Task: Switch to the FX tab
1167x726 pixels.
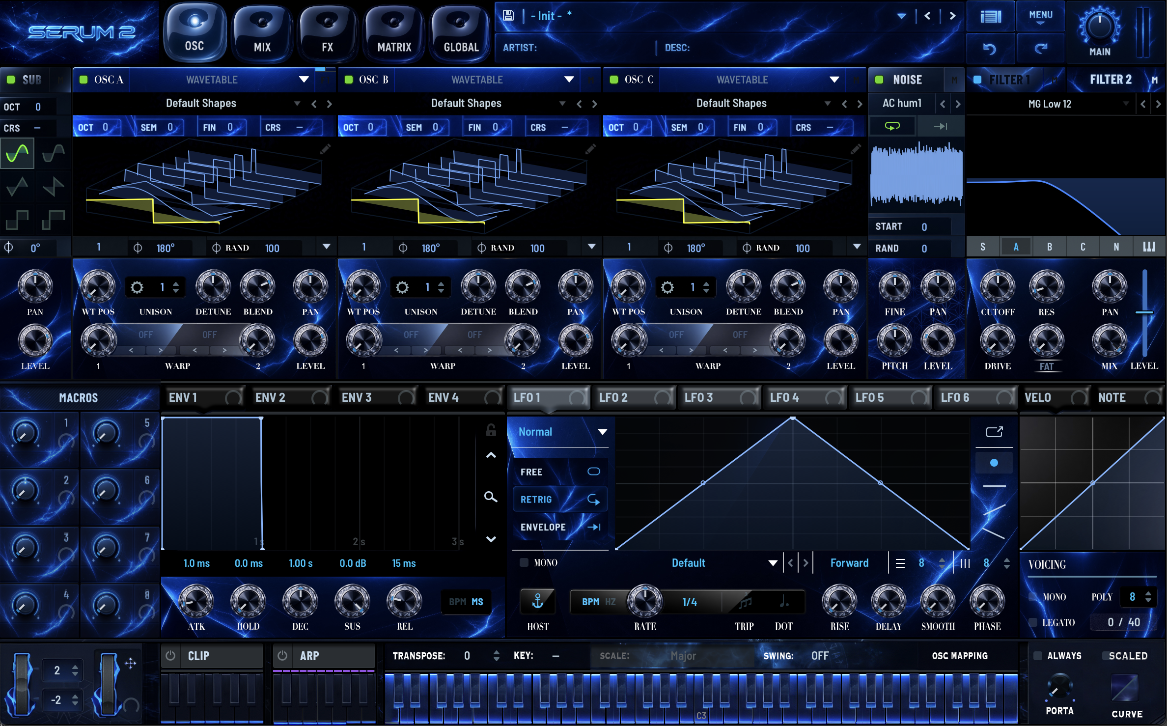Action: pos(327,33)
